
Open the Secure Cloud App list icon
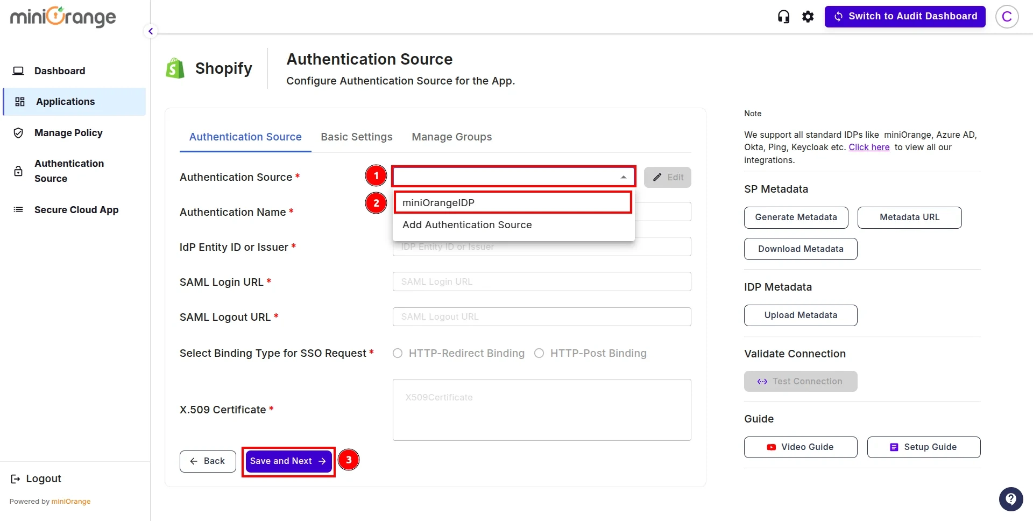click(19, 209)
